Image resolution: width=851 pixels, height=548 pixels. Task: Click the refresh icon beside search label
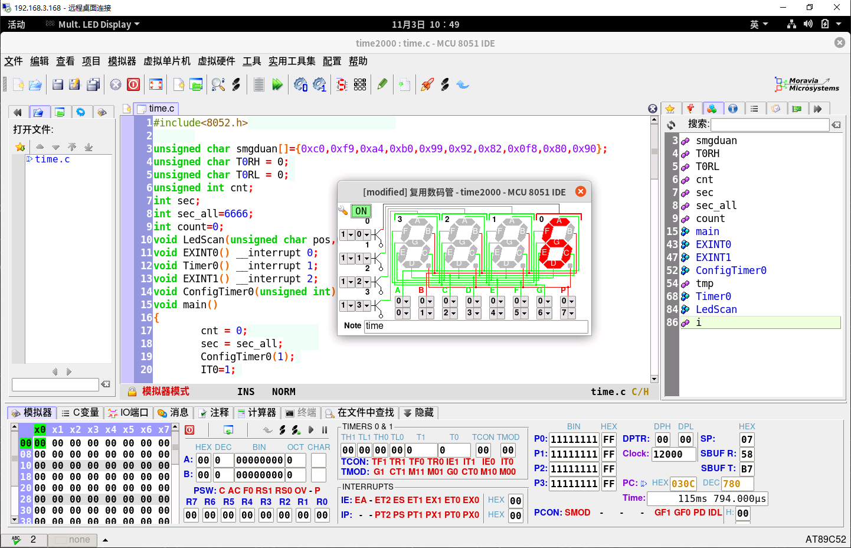coord(672,125)
